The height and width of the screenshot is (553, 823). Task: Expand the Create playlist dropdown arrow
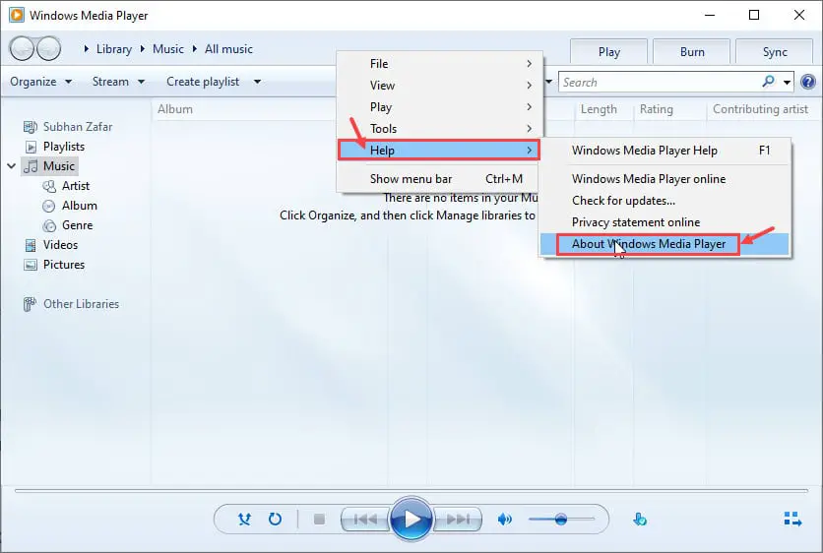tap(257, 82)
